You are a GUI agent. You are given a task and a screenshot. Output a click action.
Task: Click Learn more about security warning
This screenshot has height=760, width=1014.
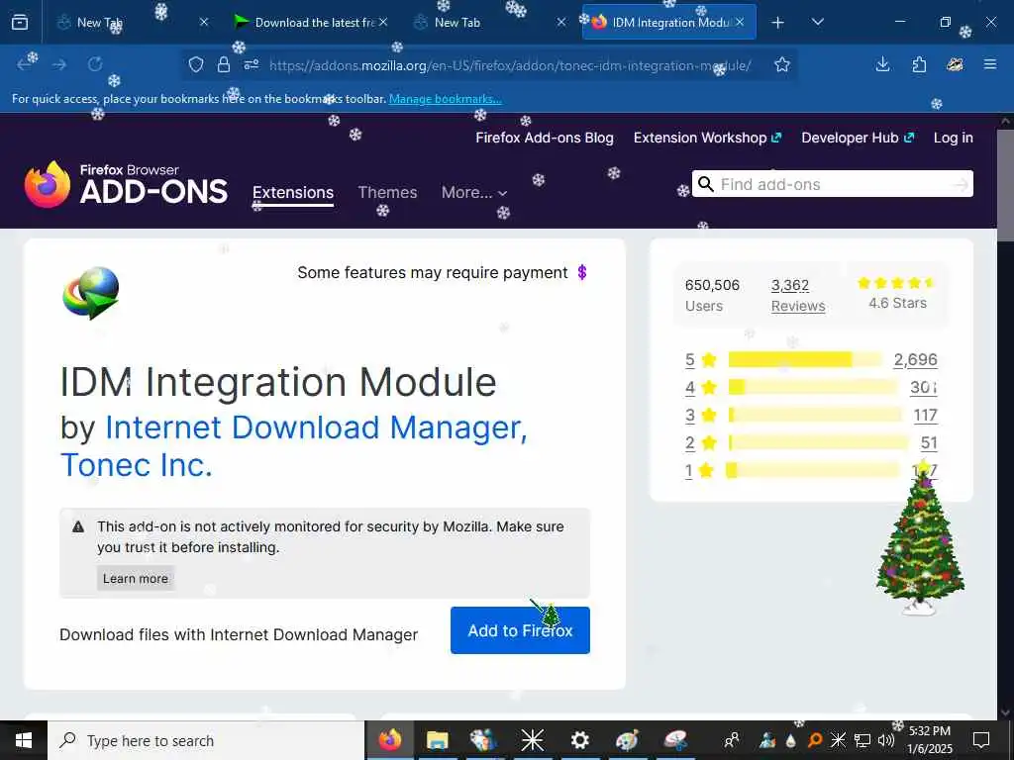135,578
